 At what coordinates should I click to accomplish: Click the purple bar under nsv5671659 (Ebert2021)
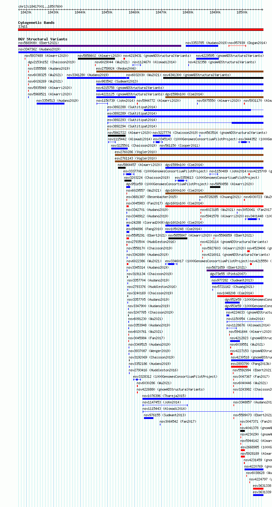pos(235,270)
